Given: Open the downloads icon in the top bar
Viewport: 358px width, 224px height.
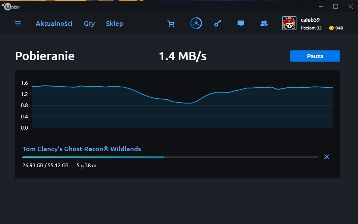Looking at the screenshot, I should pos(196,23).
